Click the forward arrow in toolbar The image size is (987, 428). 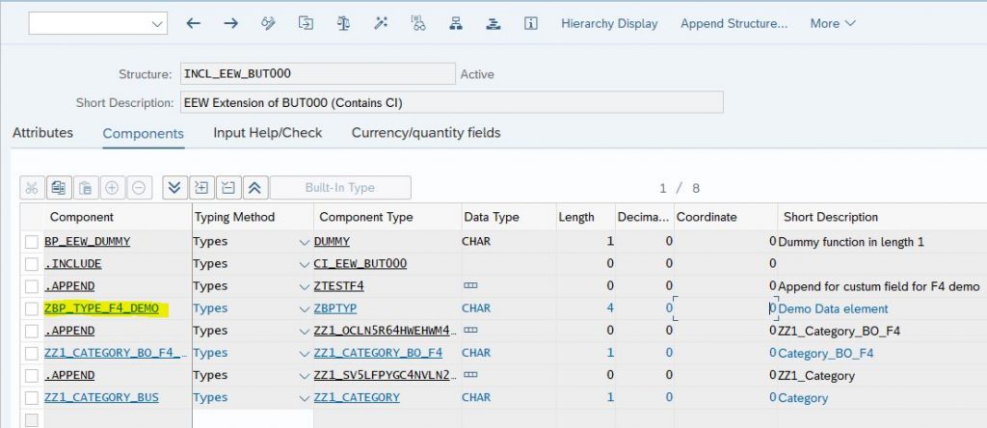(x=231, y=23)
